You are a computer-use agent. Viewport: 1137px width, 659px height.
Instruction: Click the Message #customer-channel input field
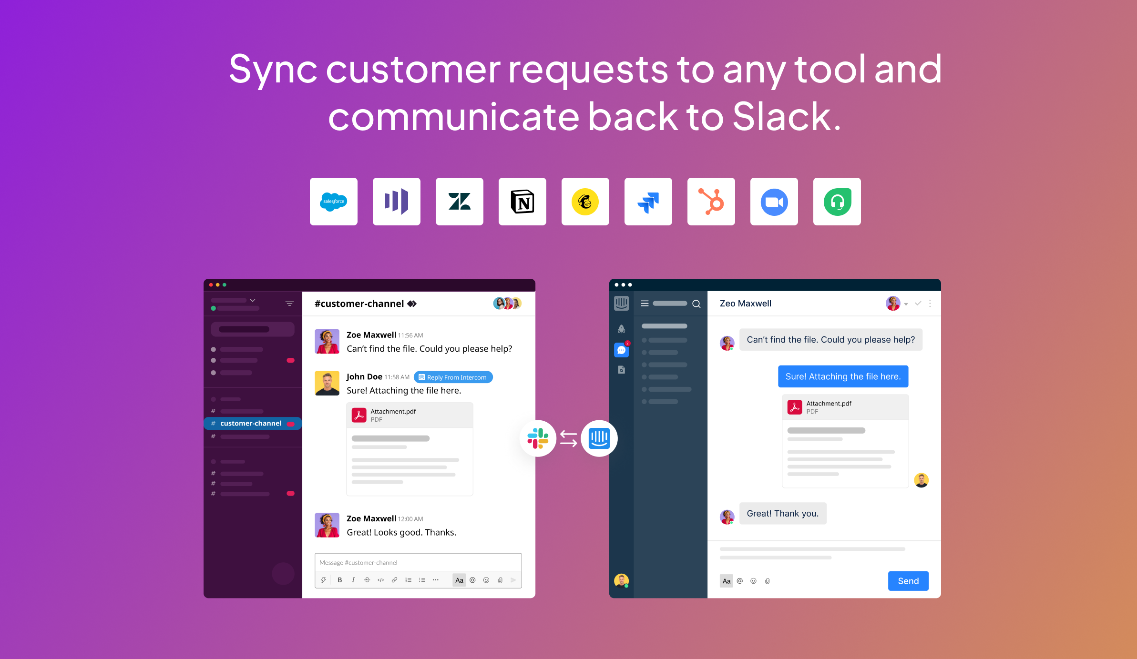(x=418, y=563)
